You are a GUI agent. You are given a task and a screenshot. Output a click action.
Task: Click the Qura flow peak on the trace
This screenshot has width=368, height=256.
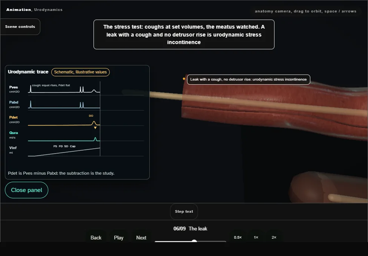[95, 139]
